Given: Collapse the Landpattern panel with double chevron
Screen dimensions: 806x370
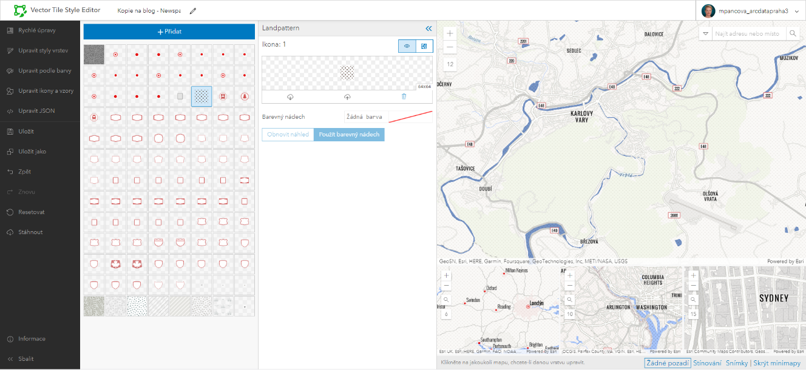Looking at the screenshot, I should click(428, 29).
